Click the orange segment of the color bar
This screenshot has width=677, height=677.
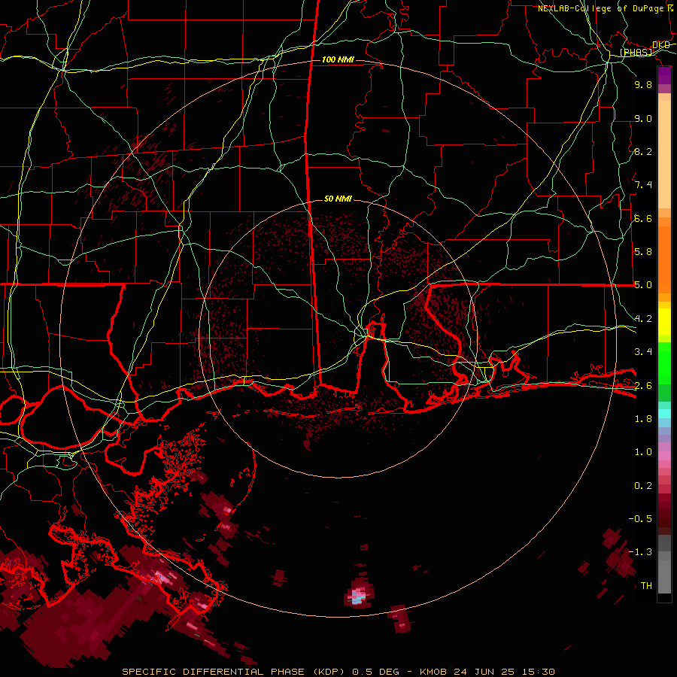pos(664,259)
